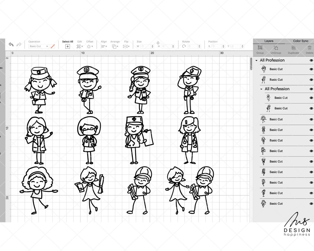Click the Flip icon

pyautogui.click(x=125, y=46)
